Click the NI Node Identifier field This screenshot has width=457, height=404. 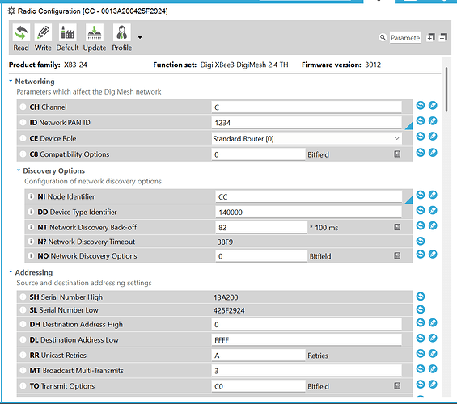point(309,196)
